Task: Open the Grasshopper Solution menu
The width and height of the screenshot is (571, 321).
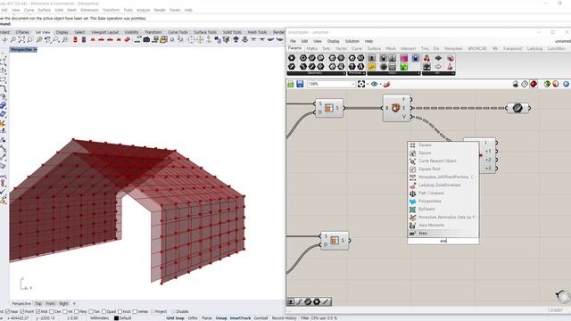Action: [352, 41]
